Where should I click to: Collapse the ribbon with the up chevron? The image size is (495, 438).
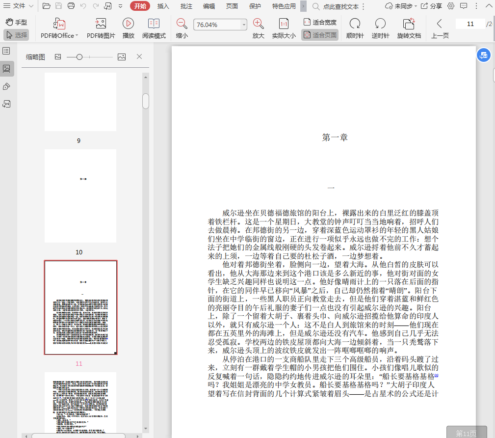pos(489,6)
